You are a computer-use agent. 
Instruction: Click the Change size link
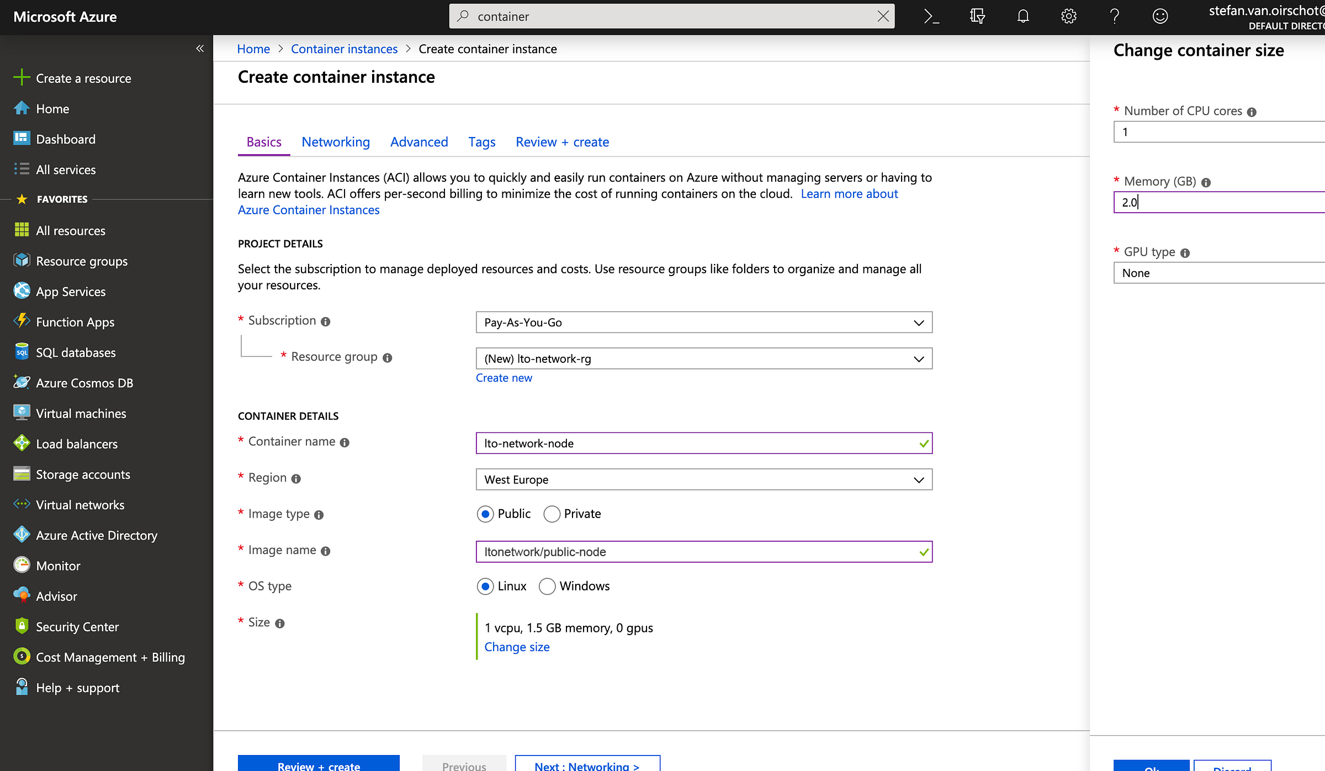tap(517, 647)
